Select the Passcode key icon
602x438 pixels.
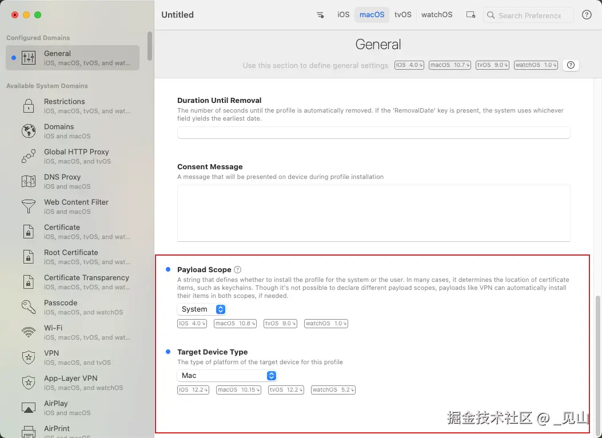[x=29, y=307]
